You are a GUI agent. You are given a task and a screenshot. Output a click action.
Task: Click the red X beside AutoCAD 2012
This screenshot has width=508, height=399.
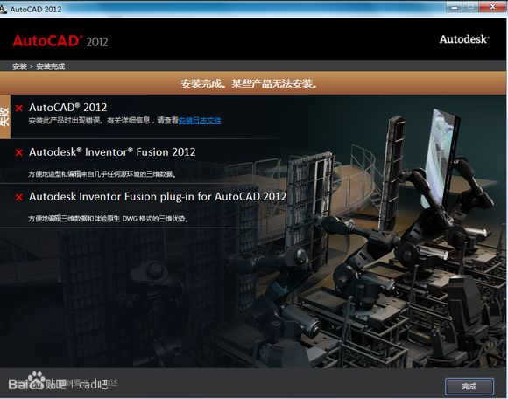pos(19,108)
